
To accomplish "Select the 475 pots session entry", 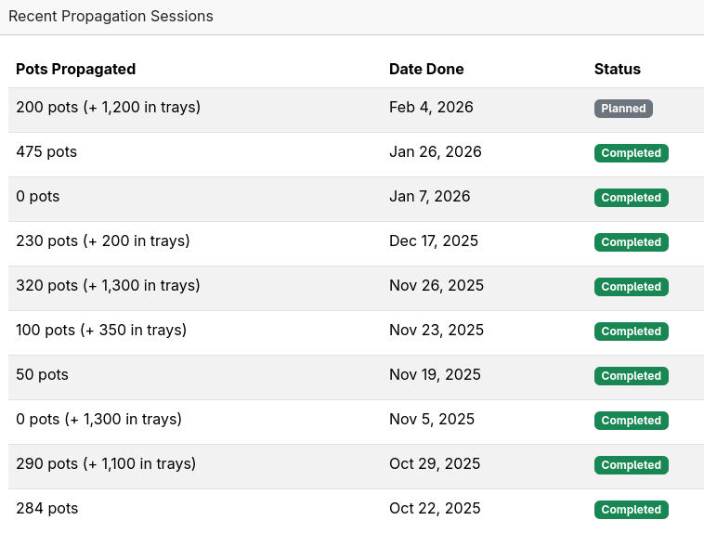I will (46, 152).
